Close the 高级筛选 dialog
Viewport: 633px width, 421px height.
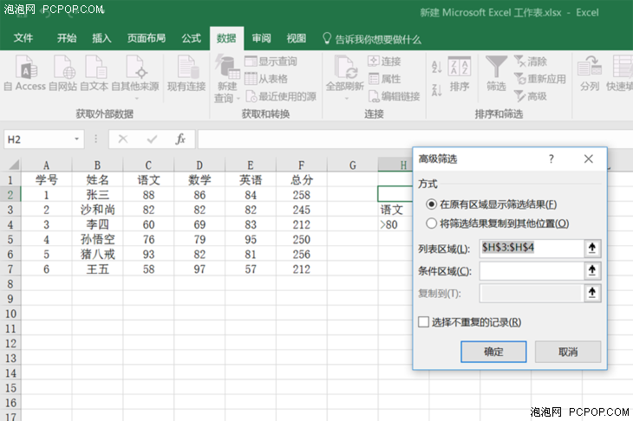[x=588, y=159]
